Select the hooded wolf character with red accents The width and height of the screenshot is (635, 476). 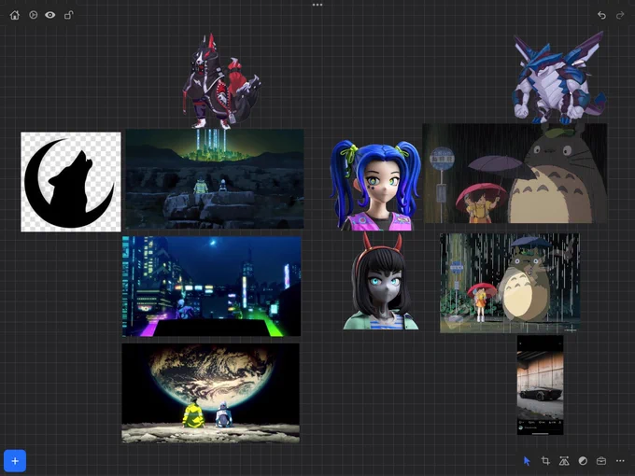221,82
